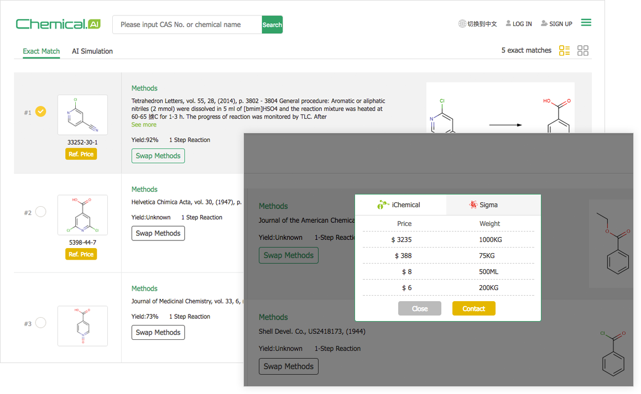Click the LOG IN user icon
The image size is (641, 394).
(508, 23)
